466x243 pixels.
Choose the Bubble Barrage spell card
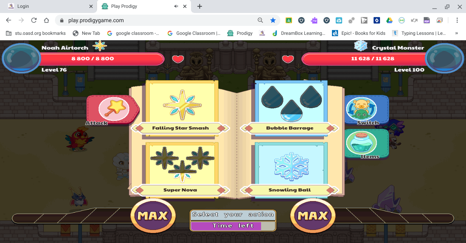pos(290,109)
